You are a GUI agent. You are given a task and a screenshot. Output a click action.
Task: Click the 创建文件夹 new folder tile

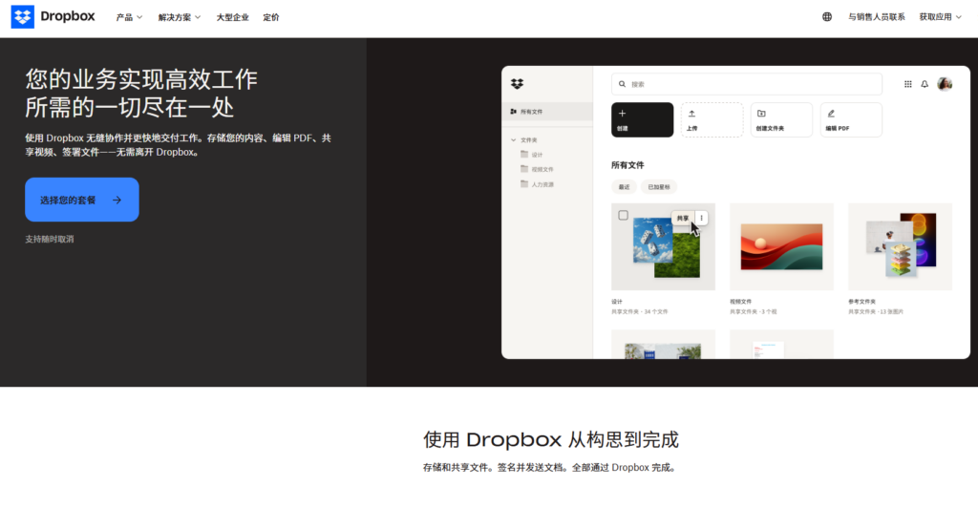pos(781,119)
